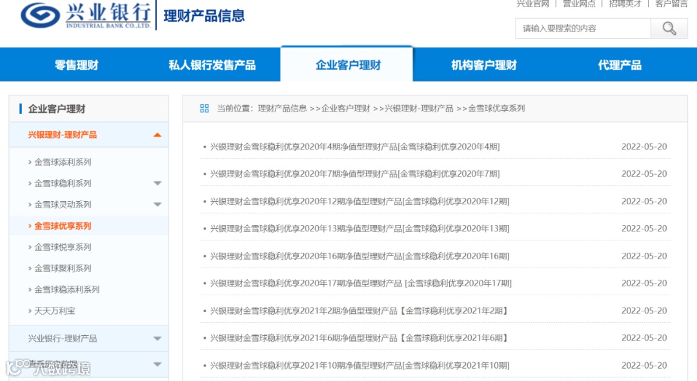Open the 招聘英才 top link
697x381 pixels.
click(x=625, y=4)
